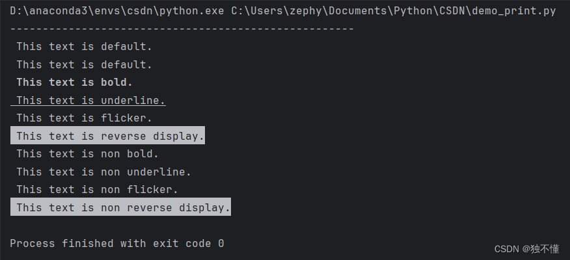Open the demo_print.py script path link
This screenshot has width=570, height=260.
click(393, 11)
